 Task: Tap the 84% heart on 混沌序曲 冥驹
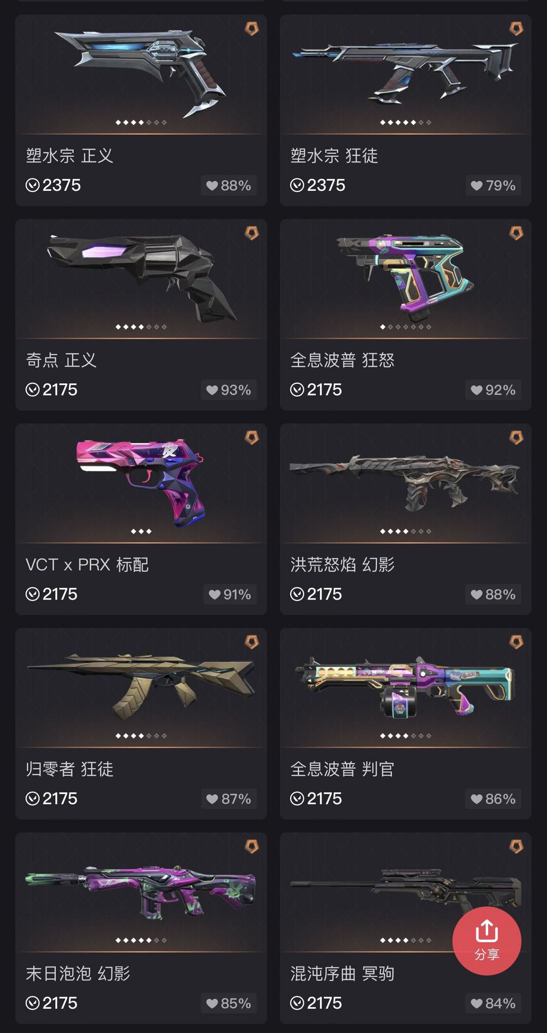(493, 1004)
